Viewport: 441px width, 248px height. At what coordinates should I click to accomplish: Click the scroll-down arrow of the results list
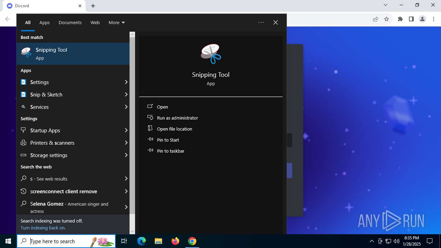click(x=132, y=231)
